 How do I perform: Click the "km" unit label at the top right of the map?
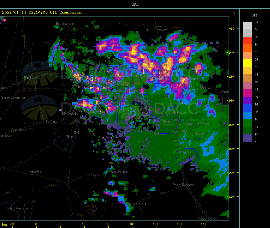click(235, 13)
